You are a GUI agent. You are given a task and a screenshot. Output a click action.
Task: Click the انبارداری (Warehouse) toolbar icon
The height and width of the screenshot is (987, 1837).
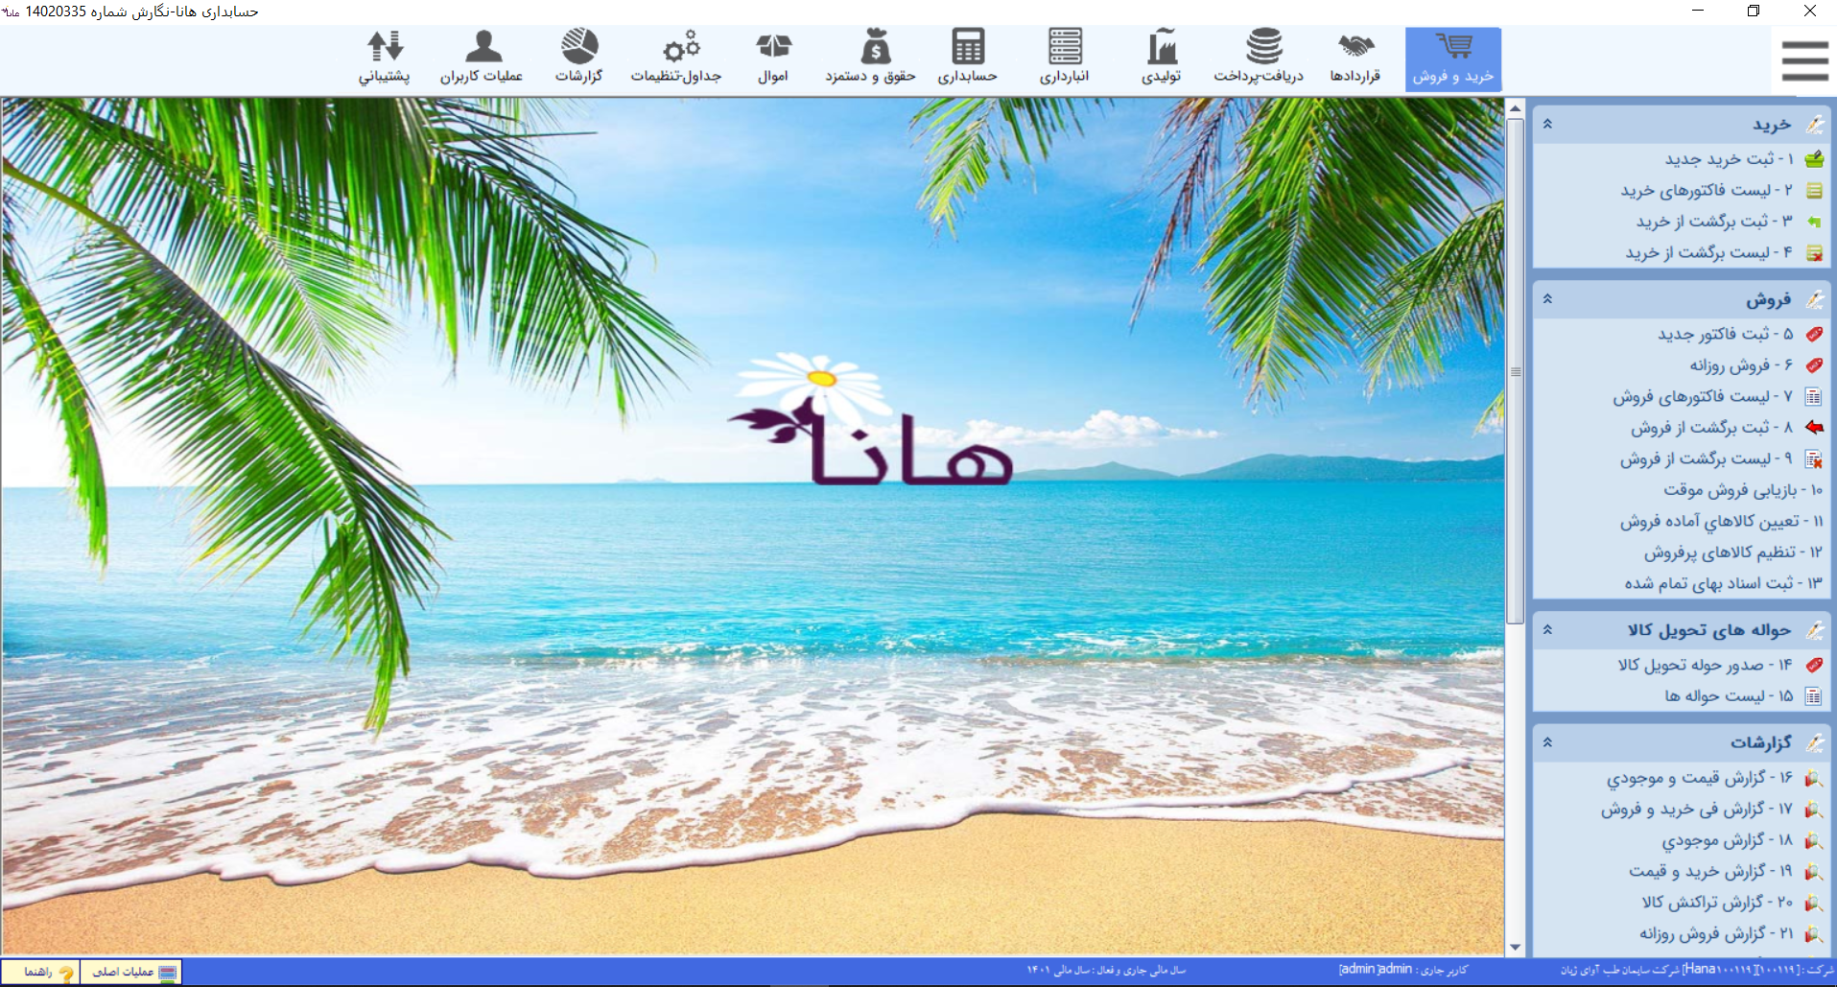coord(1064,48)
